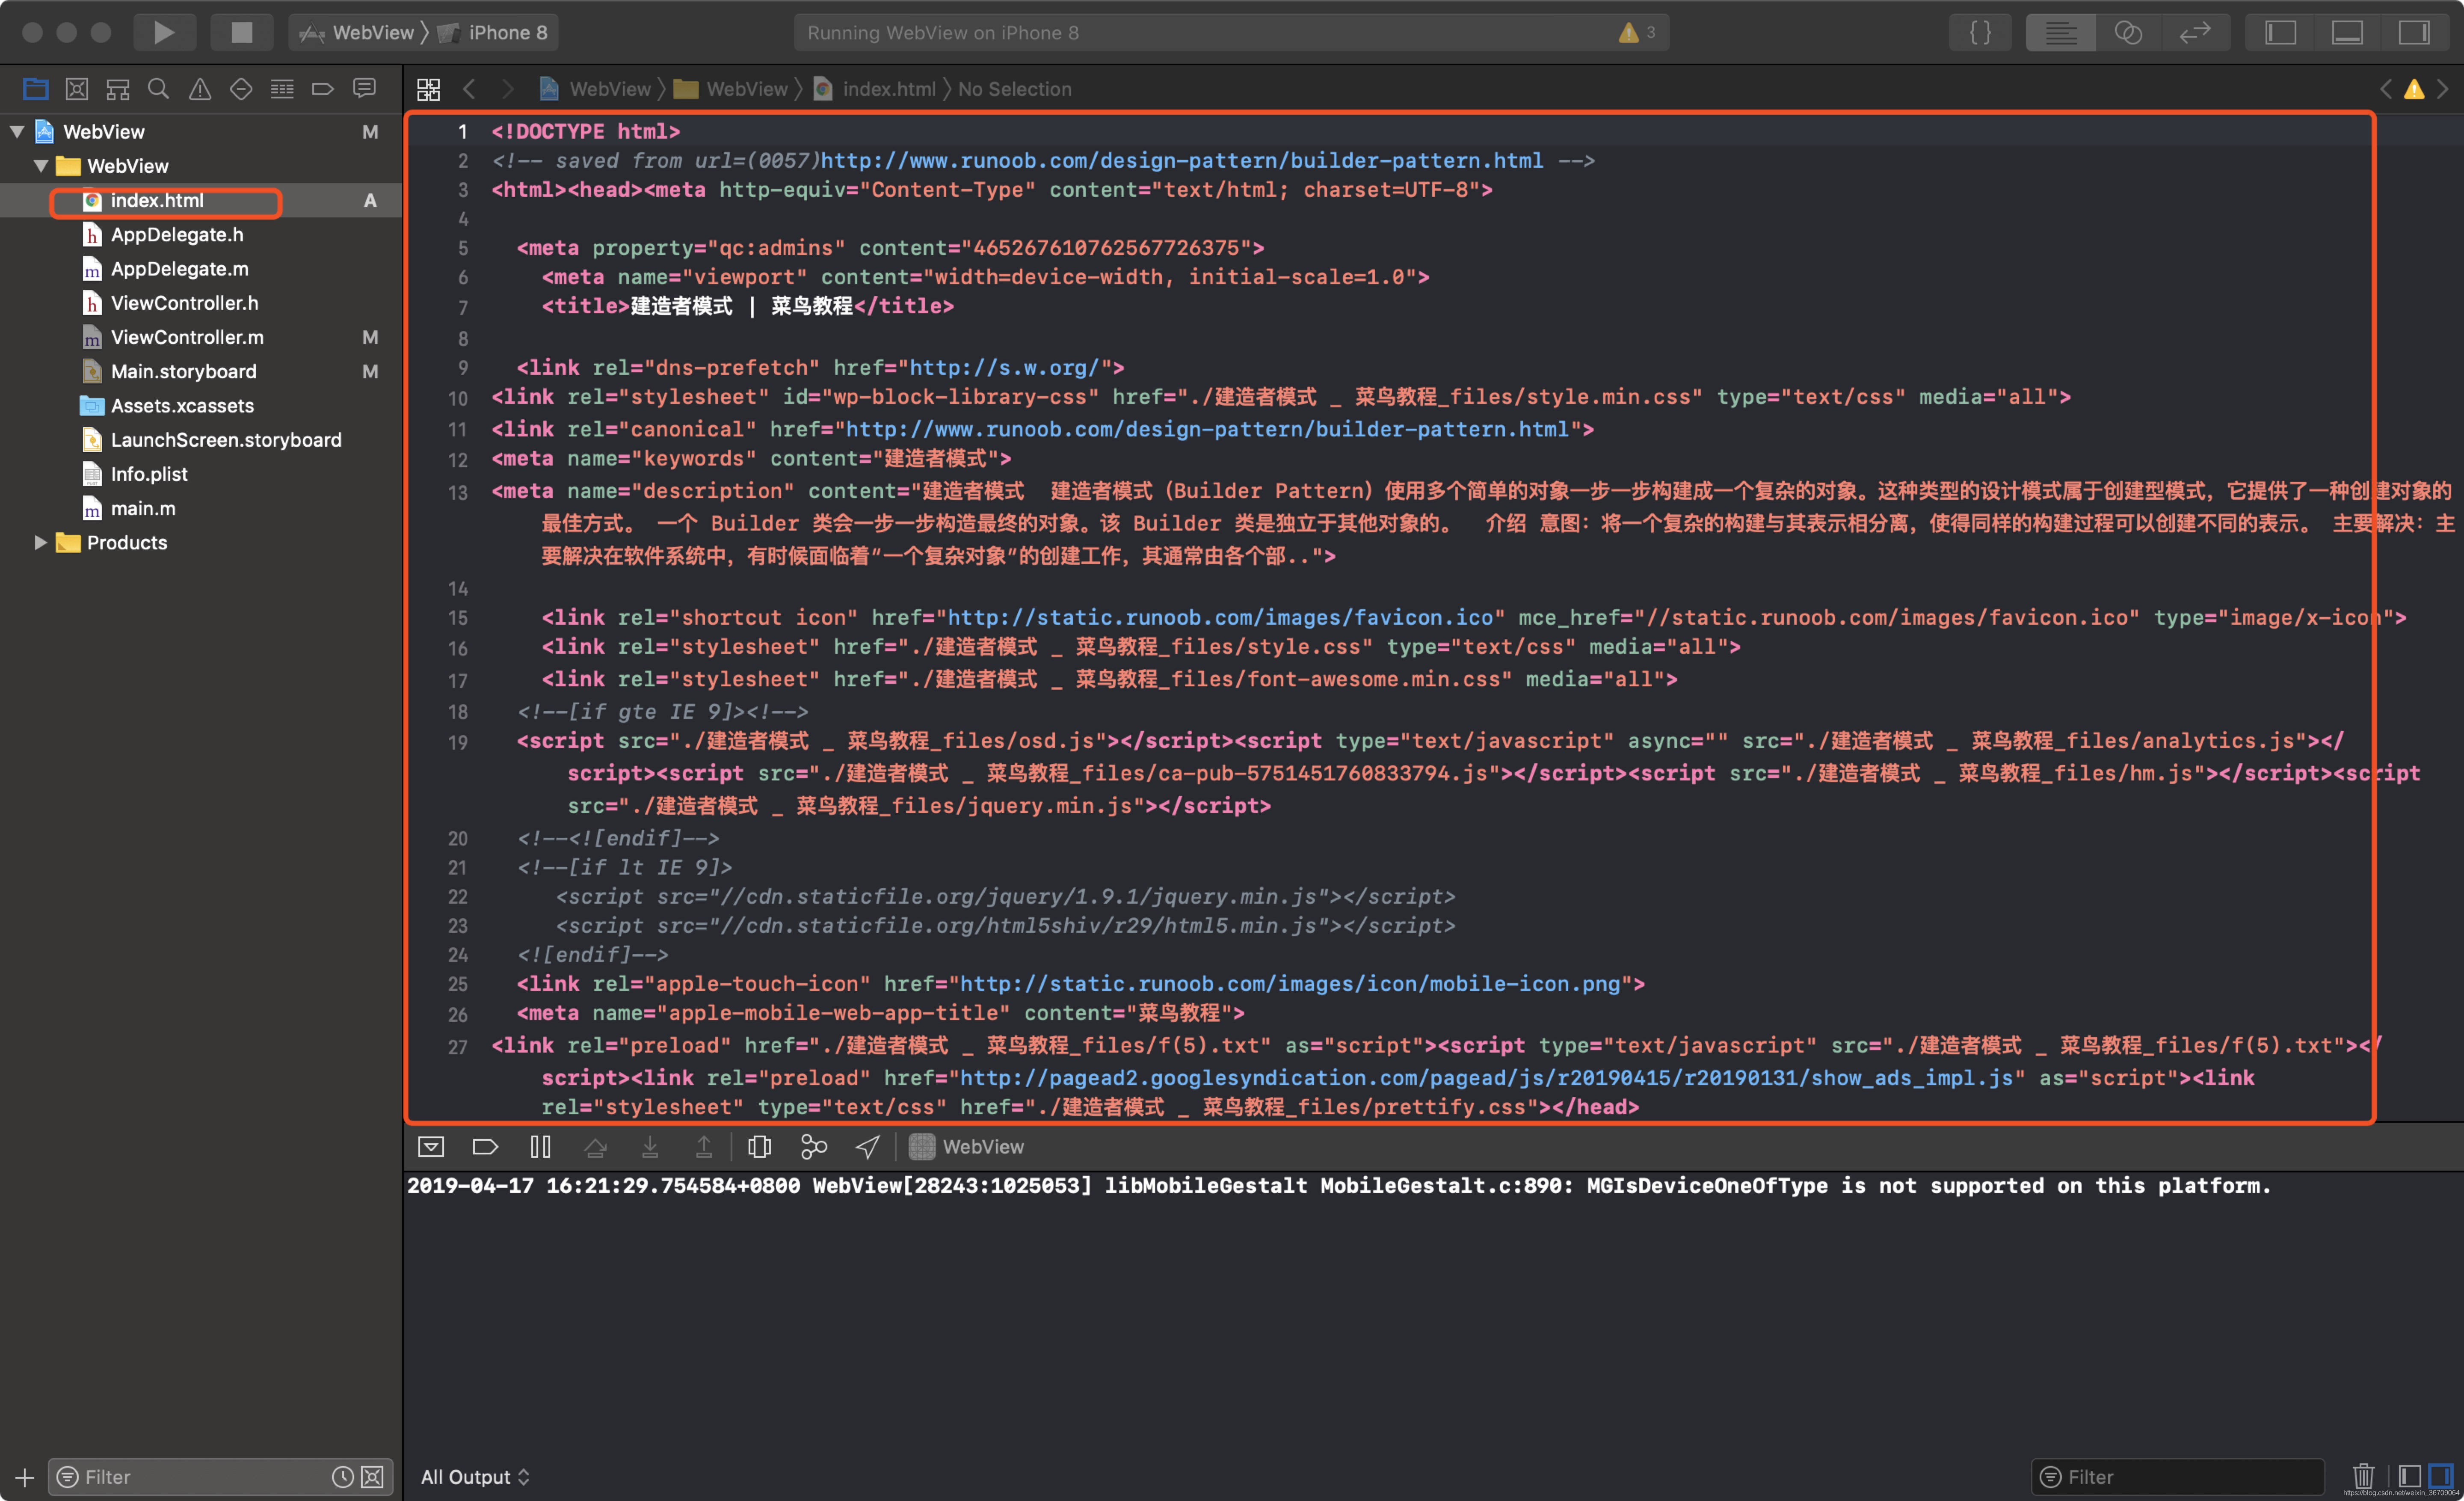Go back in editor history
Image resolution: width=2464 pixels, height=1501 pixels.
click(x=469, y=89)
